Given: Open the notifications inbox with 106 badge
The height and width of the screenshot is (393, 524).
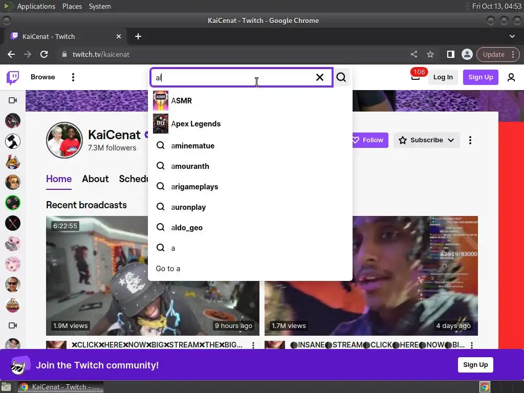Looking at the screenshot, I should [x=416, y=77].
